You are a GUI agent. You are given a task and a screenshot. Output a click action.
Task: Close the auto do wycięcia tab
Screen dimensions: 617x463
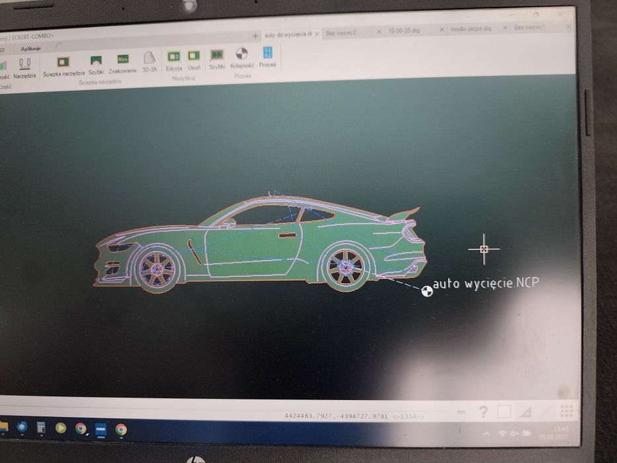(x=317, y=34)
